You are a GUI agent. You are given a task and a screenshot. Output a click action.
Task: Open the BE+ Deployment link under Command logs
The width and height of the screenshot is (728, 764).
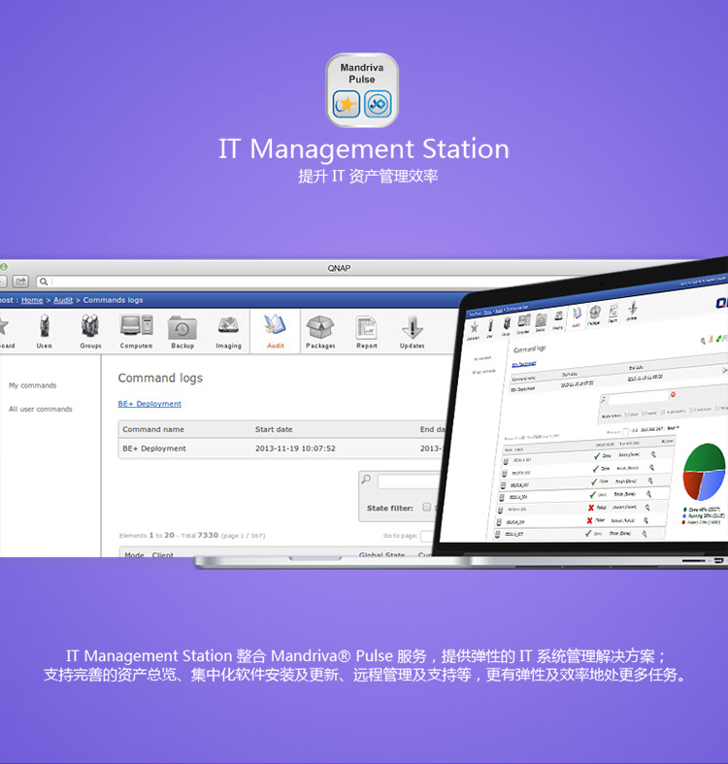[x=149, y=404]
